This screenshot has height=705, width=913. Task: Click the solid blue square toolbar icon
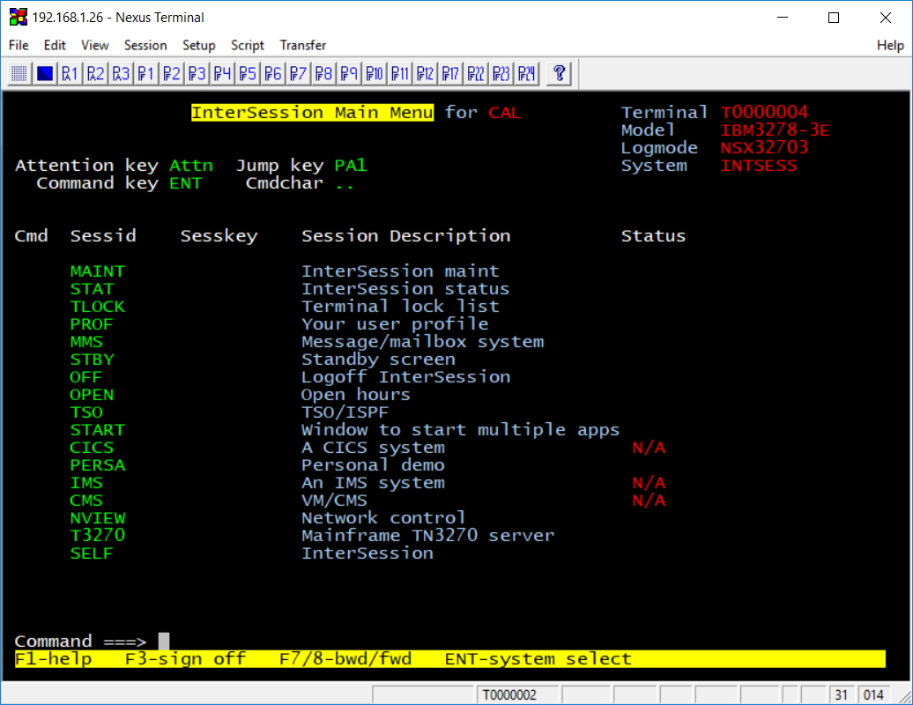click(45, 73)
